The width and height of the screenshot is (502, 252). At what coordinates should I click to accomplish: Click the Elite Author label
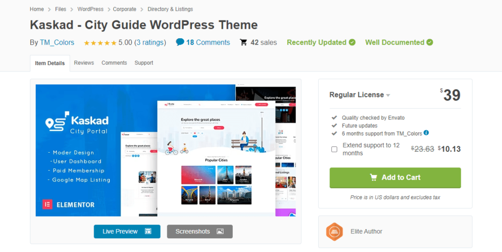click(x=366, y=231)
